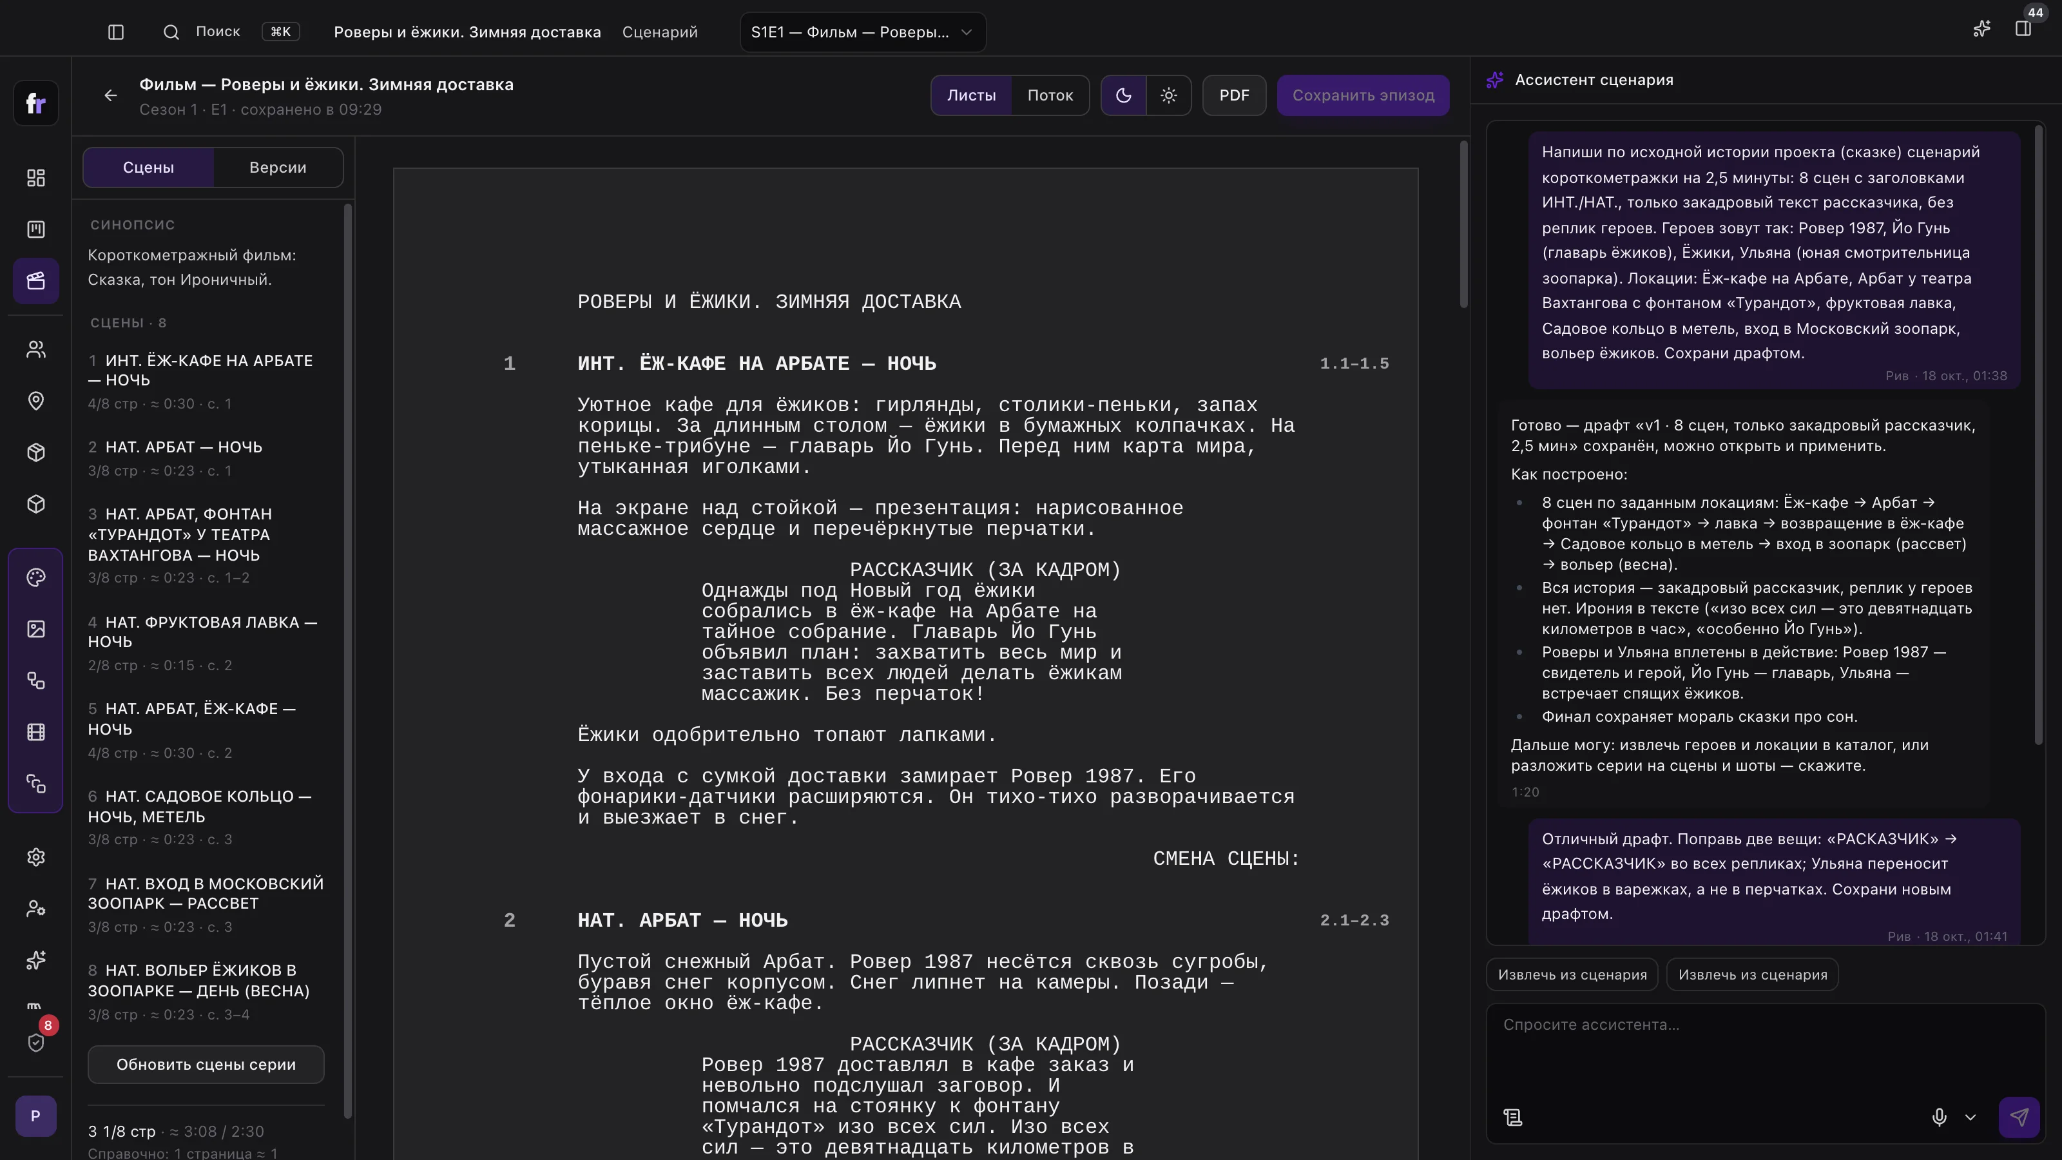The image size is (2062, 1160).
Task: Open the Сценарий breadcrumb item
Action: [660, 32]
